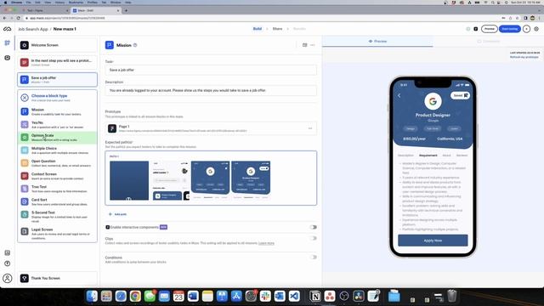Open the Mission block more options menu
Image resolution: width=544 pixels, height=306 pixels.
(x=313, y=45)
